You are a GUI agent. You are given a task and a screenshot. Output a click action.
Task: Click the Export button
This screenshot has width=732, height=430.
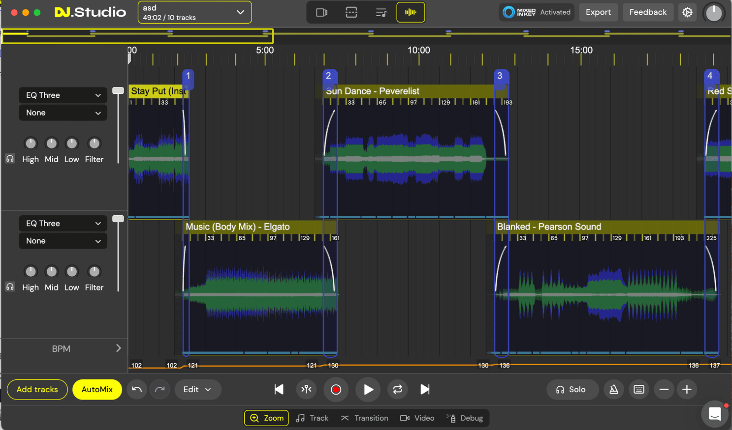pyautogui.click(x=598, y=12)
